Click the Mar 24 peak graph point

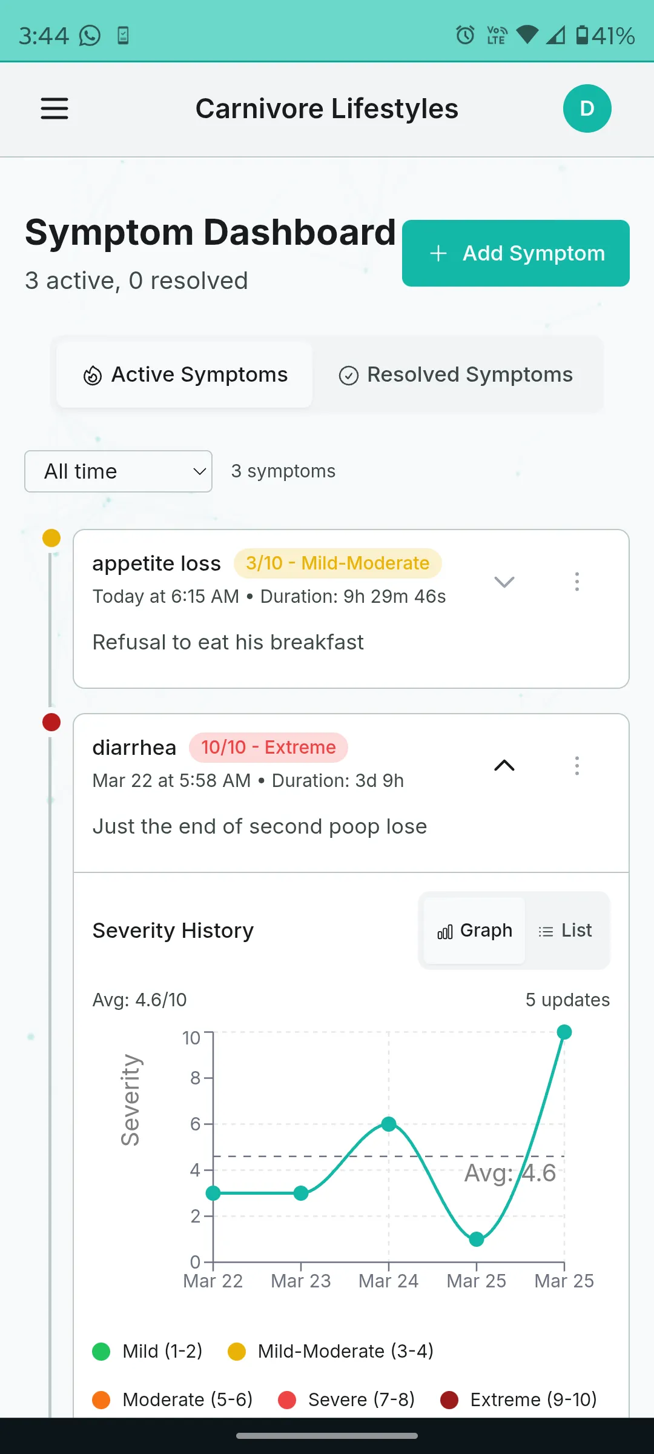[x=389, y=1124]
